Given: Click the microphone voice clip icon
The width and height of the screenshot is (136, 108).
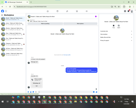Looking at the screenshot, I should (x=28, y=92).
